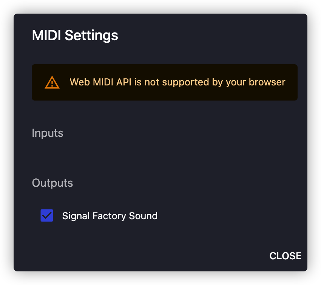Image resolution: width=321 pixels, height=285 pixels.
Task: Select the Inputs section heading
Action: [48, 133]
